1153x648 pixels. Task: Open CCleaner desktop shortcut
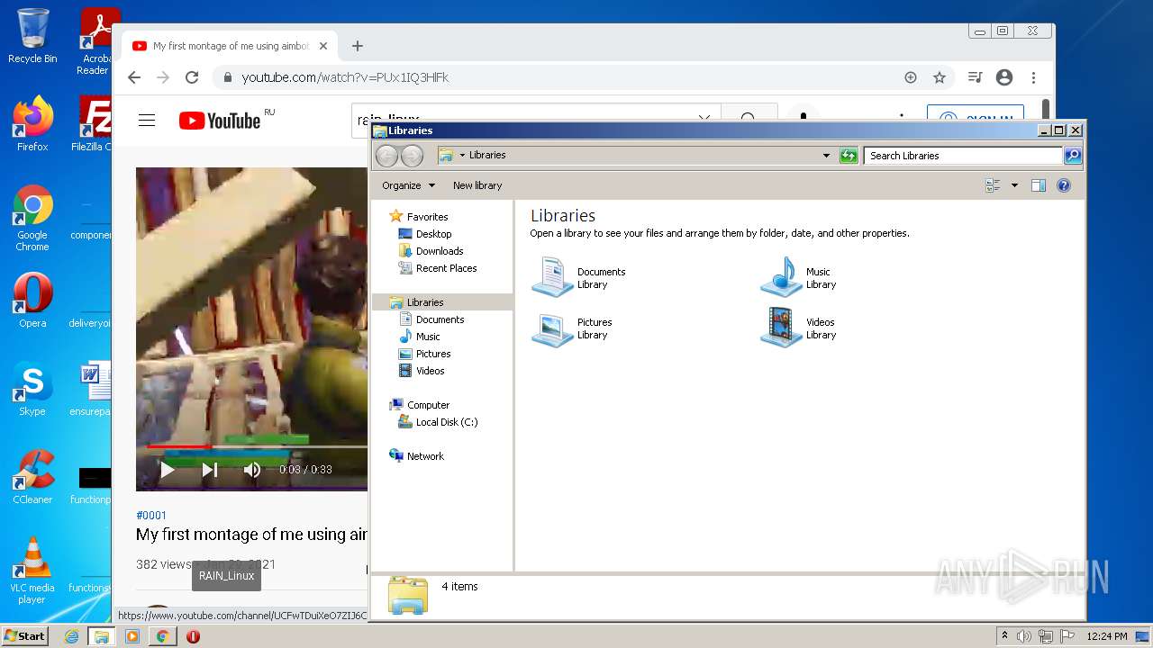32,477
